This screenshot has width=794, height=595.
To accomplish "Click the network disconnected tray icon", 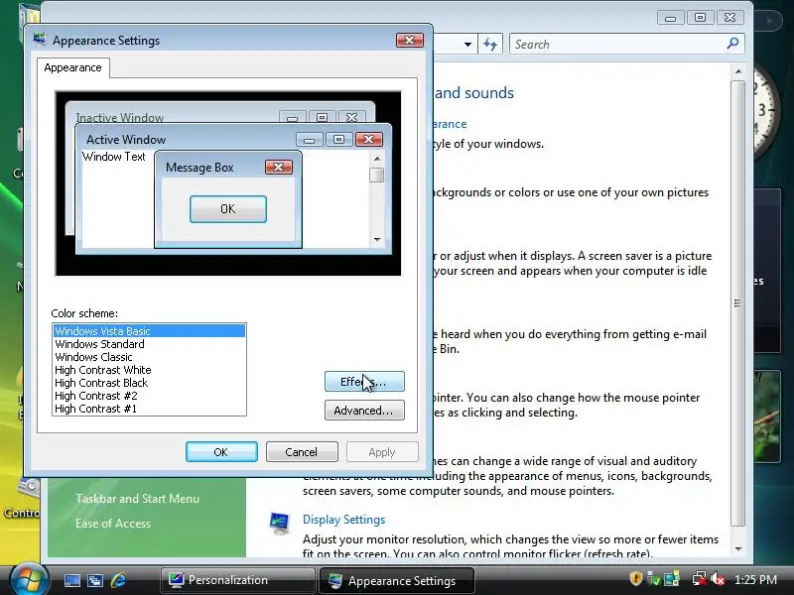I will click(700, 579).
